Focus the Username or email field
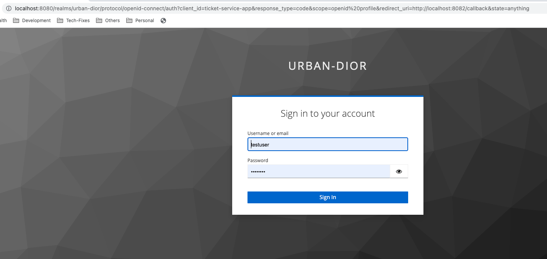The image size is (547, 259). tap(328, 144)
